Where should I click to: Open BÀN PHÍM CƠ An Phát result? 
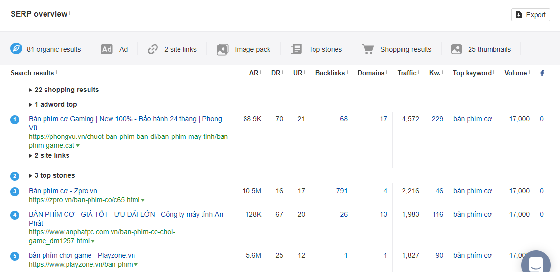coord(126,219)
